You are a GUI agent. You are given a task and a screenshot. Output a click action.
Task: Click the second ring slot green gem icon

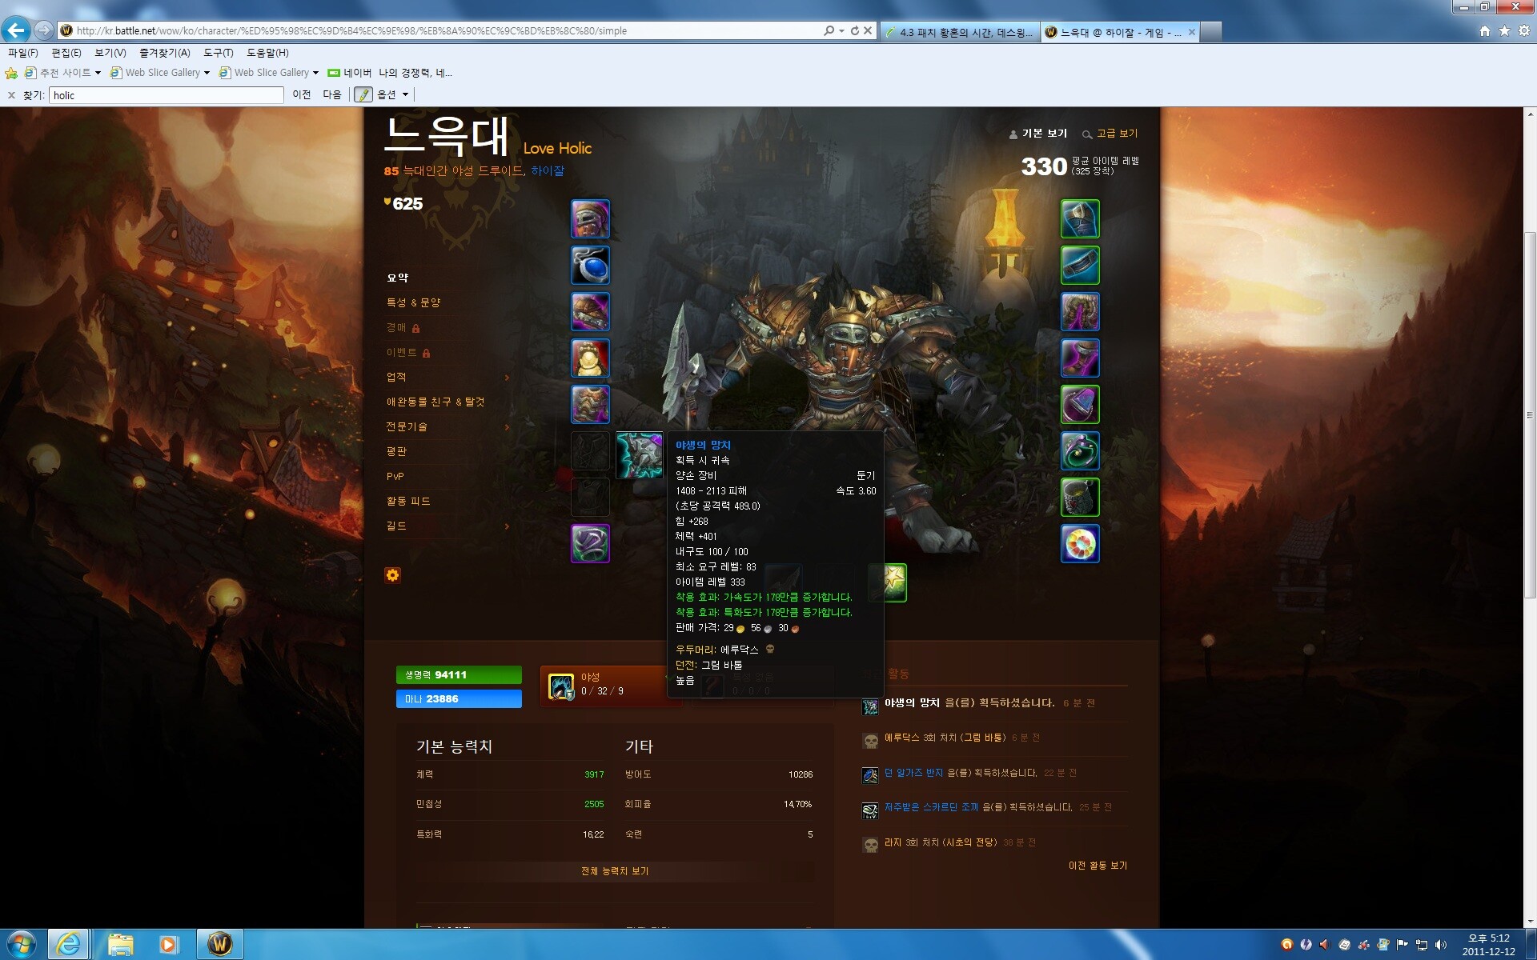click(1080, 451)
